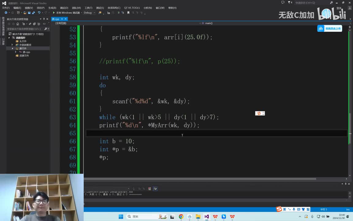This screenshot has width=353, height=221.
Task: Click the Quick Launch magnifier icon
Action: click(x=331, y=3)
